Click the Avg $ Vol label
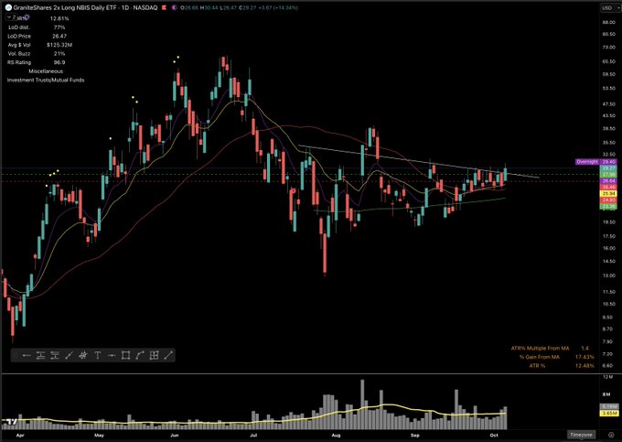Screen dimensions: 622x442 point(19,45)
